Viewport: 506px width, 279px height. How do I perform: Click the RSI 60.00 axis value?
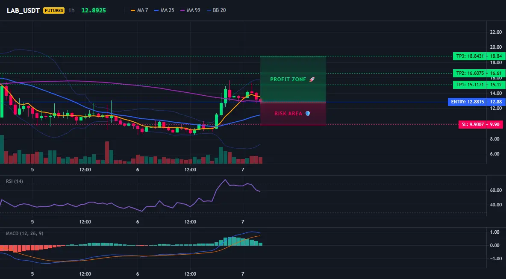[496, 190]
